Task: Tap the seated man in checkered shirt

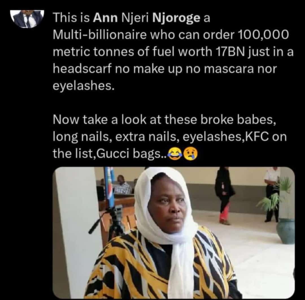Action: coord(122,185)
